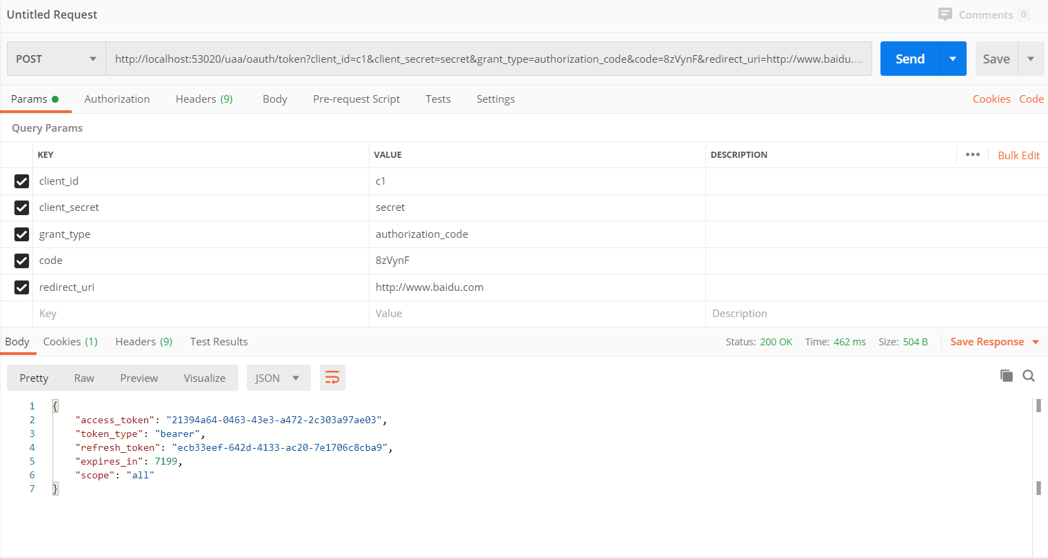Open the POST method dropdown
Screen dimensions: 1048x559
click(56, 59)
